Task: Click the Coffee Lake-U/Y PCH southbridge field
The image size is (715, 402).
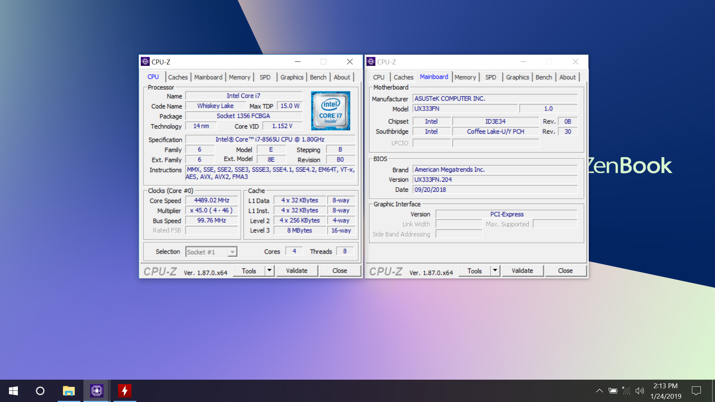Action: point(496,132)
